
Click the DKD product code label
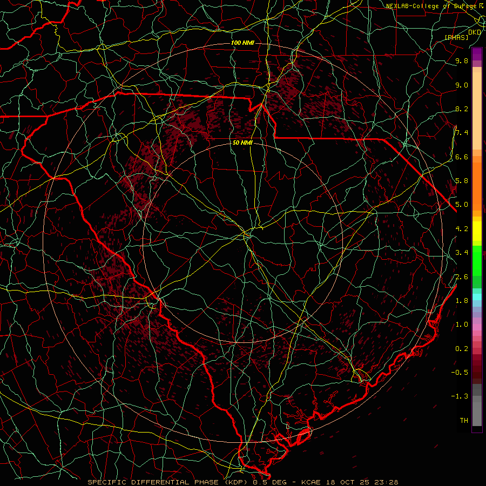click(x=475, y=32)
